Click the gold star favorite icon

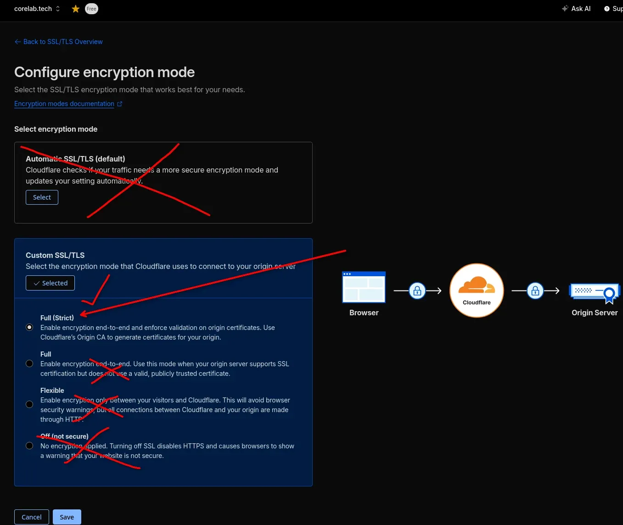pyautogui.click(x=76, y=9)
